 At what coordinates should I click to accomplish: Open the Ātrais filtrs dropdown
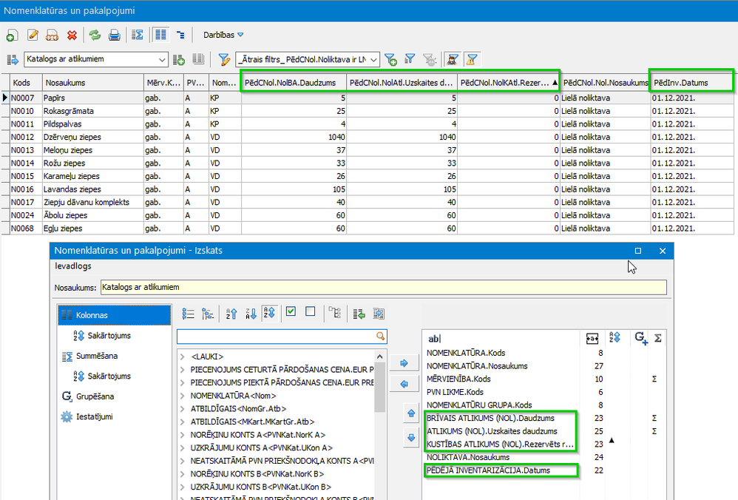tap(373, 59)
